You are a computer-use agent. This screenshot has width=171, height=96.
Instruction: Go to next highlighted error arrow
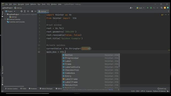[x=168, y=15]
